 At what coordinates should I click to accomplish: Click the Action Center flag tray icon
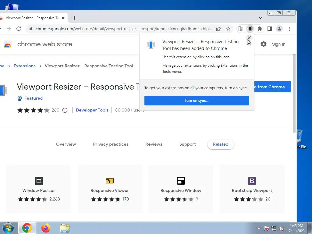tap(267, 228)
